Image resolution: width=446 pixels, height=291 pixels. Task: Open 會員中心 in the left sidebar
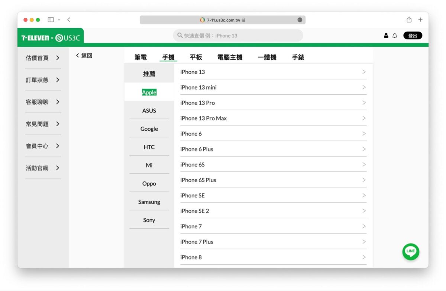click(43, 146)
